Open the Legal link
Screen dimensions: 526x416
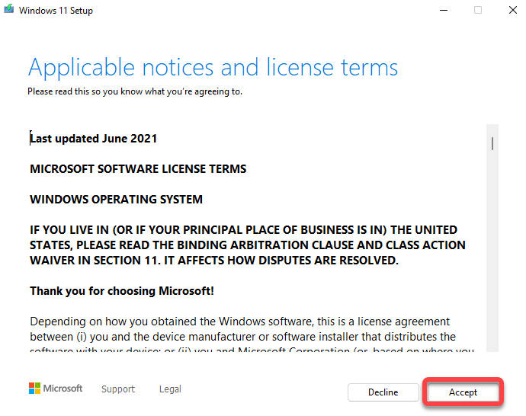(170, 389)
